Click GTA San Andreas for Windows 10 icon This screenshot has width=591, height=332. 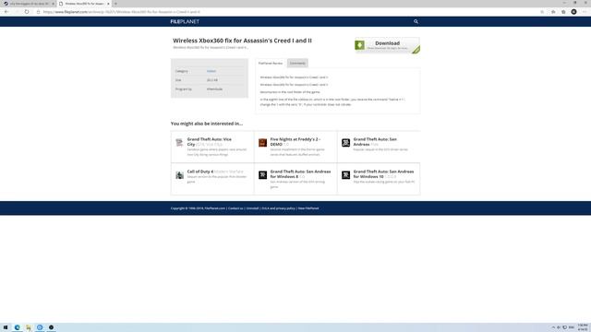[x=345, y=174]
